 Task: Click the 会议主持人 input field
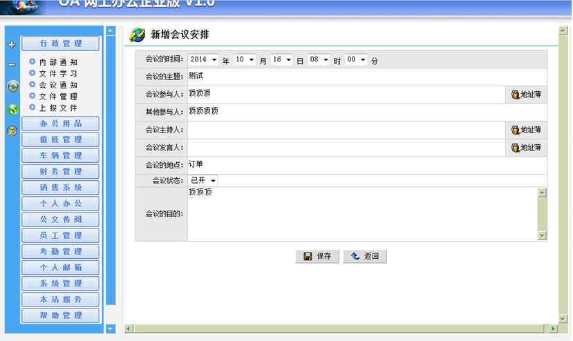coord(346,130)
